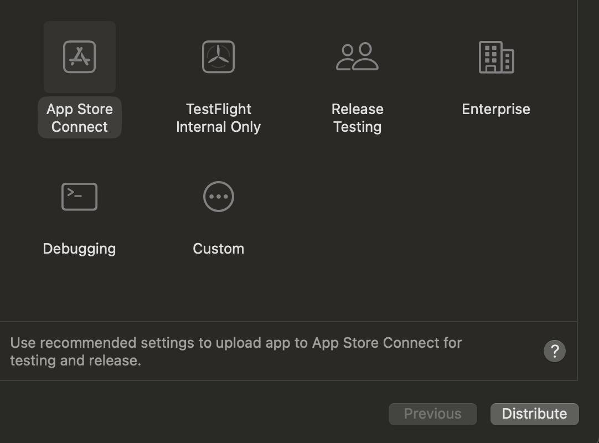Image resolution: width=599 pixels, height=443 pixels.
Task: Select the Release Testing people icon
Action: click(x=357, y=57)
